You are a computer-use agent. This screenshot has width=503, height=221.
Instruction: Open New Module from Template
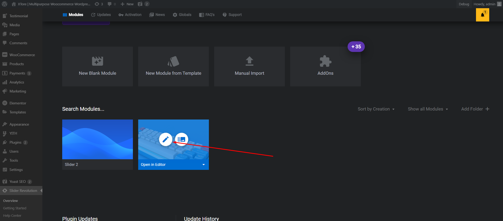pos(173,67)
